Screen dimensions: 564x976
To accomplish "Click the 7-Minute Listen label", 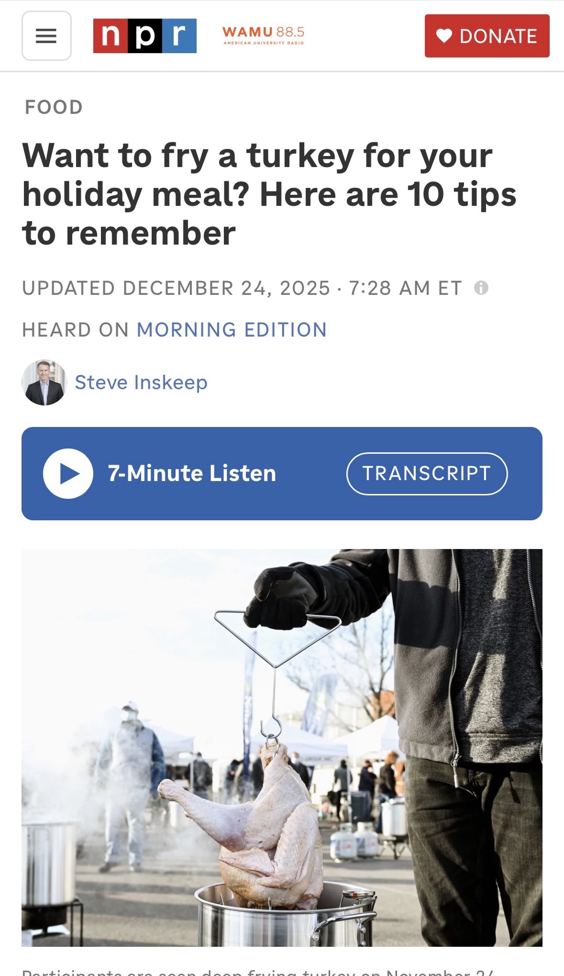I will 192,473.
